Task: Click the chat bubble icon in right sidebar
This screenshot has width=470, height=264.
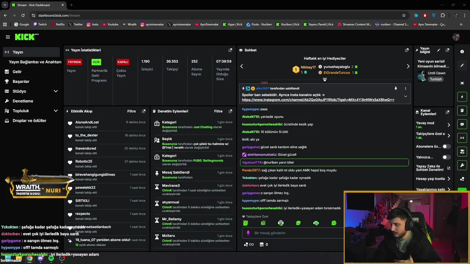Action: pyautogui.click(x=462, y=124)
